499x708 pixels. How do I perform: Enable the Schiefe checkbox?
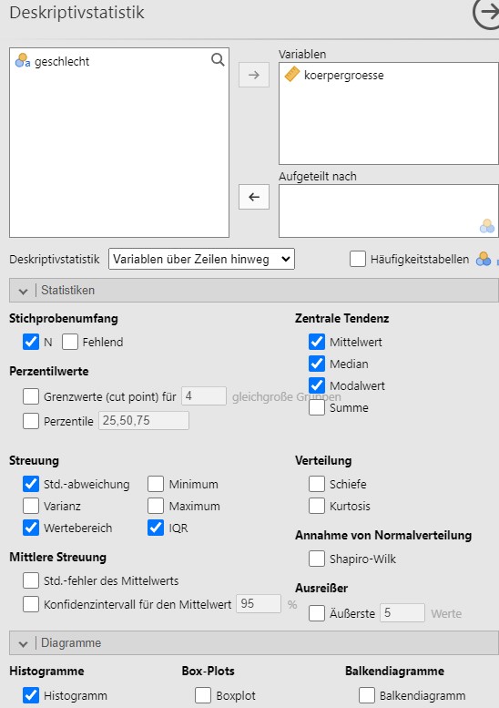tap(317, 484)
